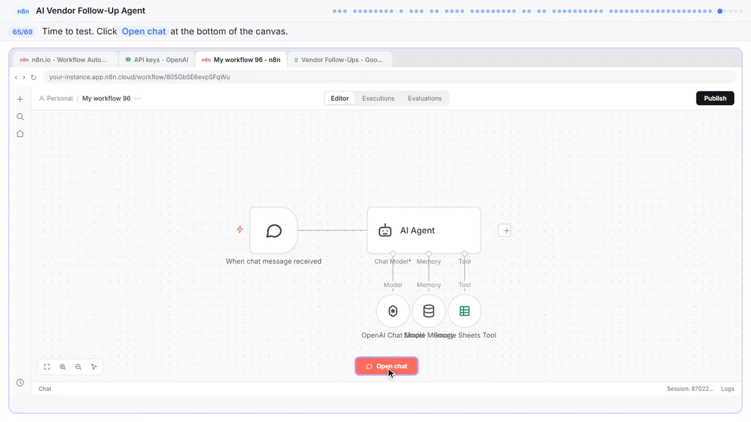Switch to the Executions tab

(x=378, y=98)
